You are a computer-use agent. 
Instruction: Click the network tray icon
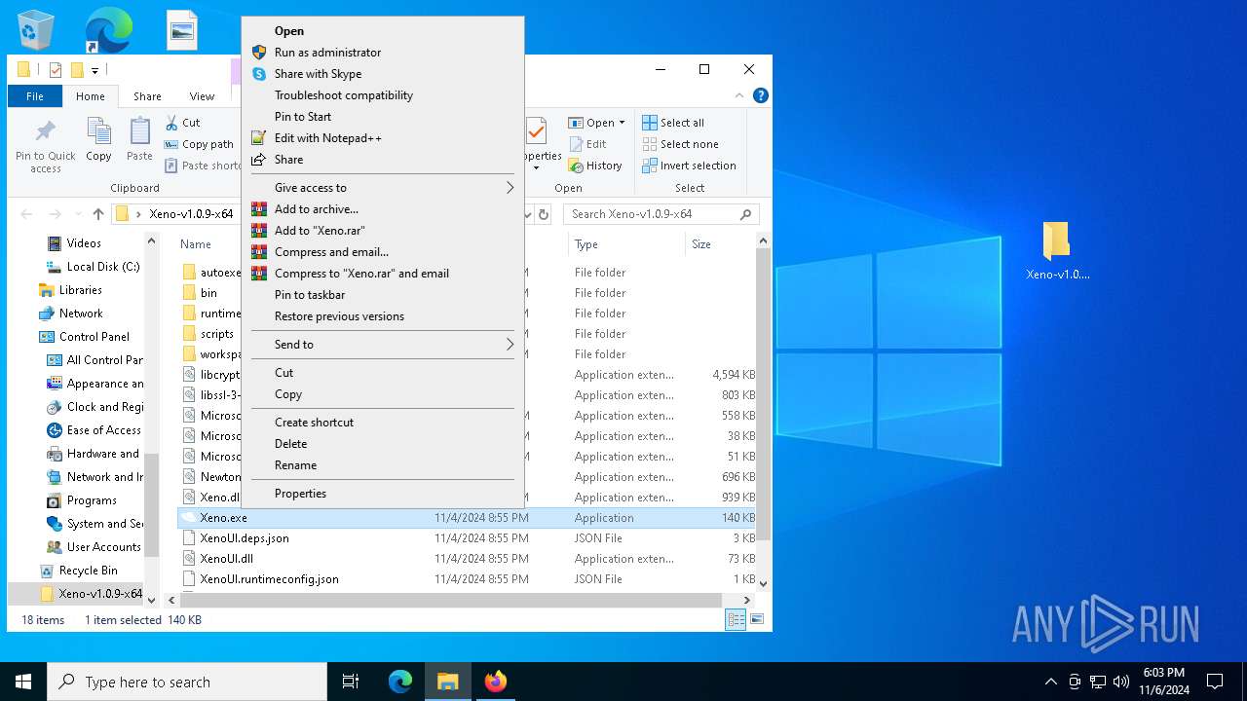[1098, 682]
